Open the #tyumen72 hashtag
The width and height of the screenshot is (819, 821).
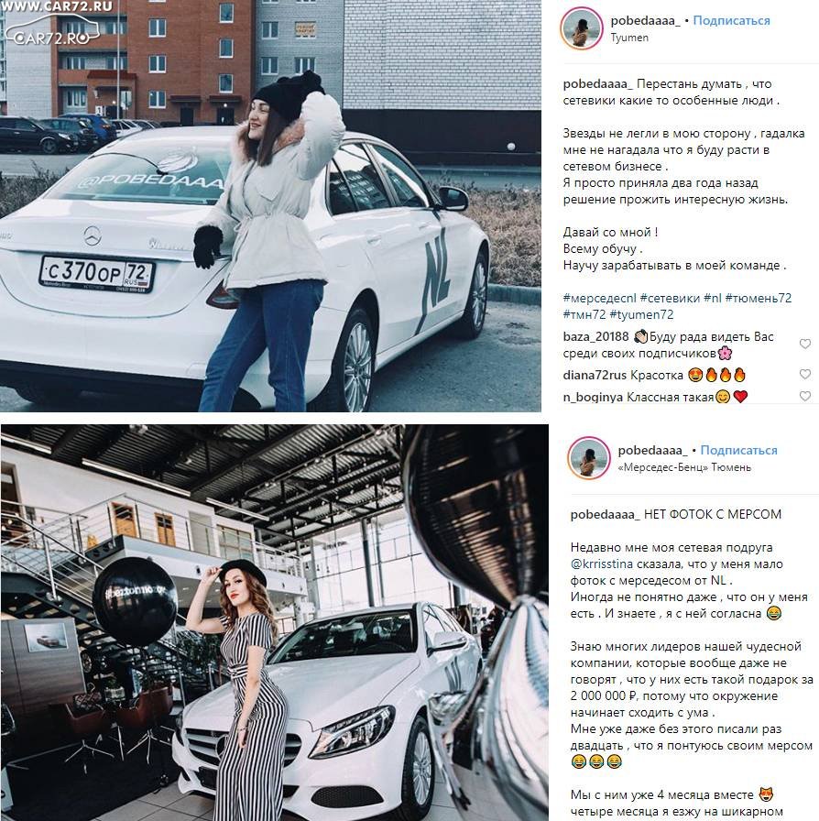coord(641,314)
